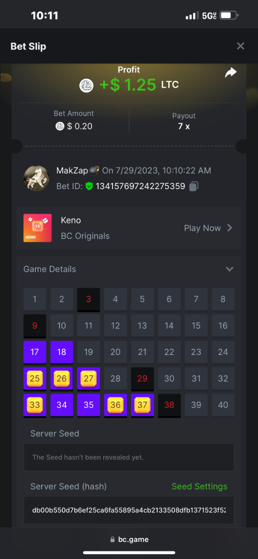Click the gem tile number 25
This screenshot has height=559, width=258.
point(35,378)
